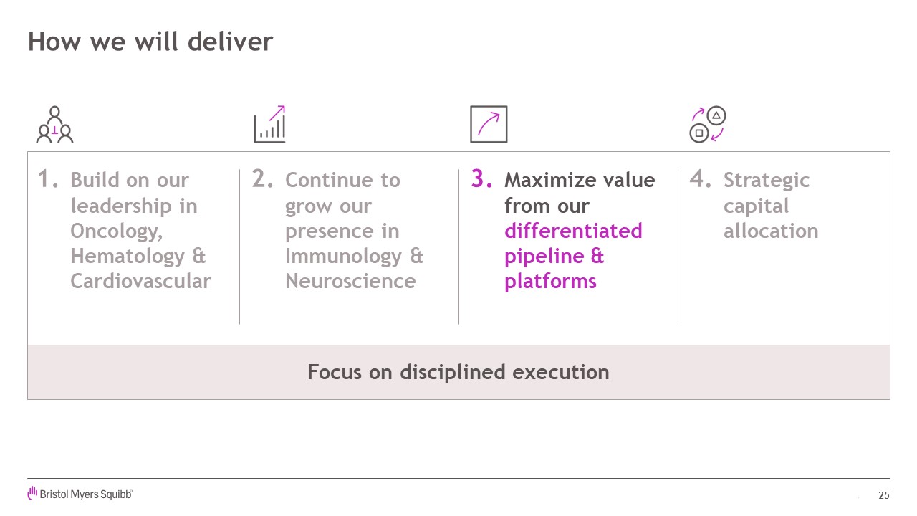Click pink 'differentiated pipeline & platforms' text
Viewport: 917px width, 516px height.
pyautogui.click(x=573, y=256)
